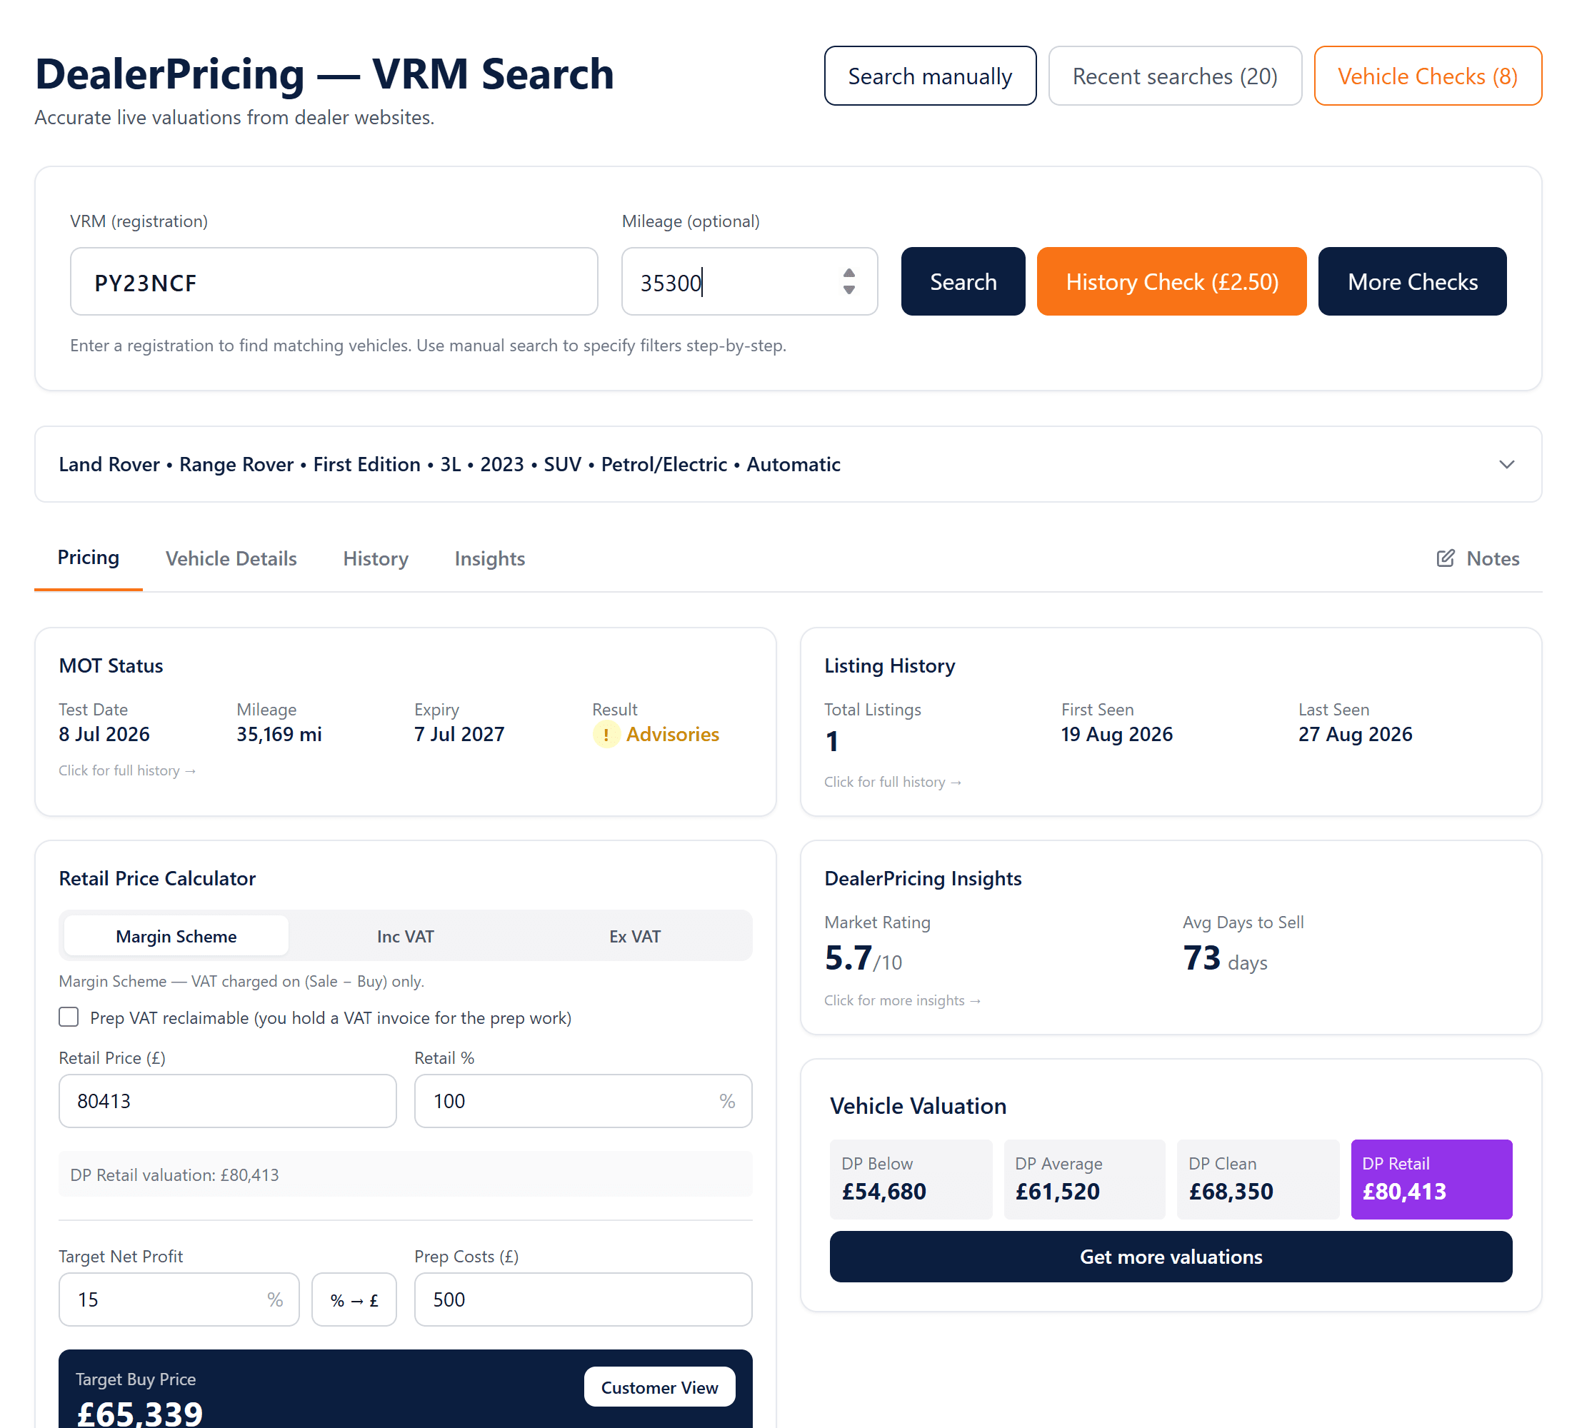Click the More Checks button
This screenshot has width=1577, height=1428.
1412,281
